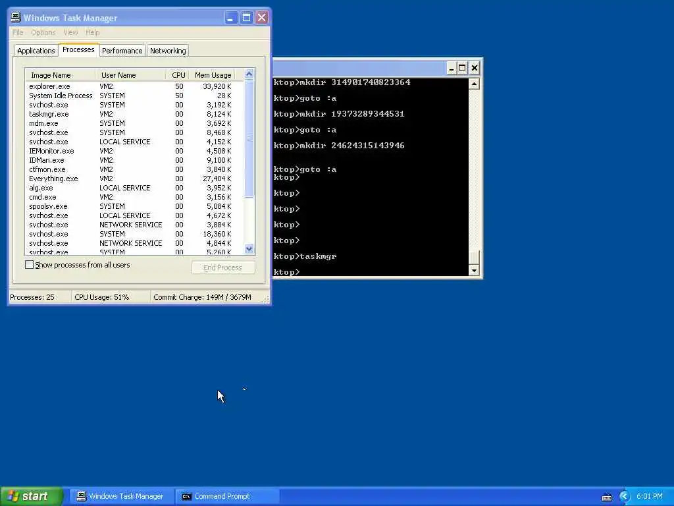Open the File menu in Task Manager
Image resolution: width=674 pixels, height=506 pixels.
tap(18, 32)
